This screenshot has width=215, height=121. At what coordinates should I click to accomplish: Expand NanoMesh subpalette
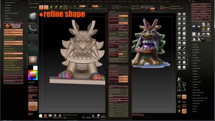196,52
